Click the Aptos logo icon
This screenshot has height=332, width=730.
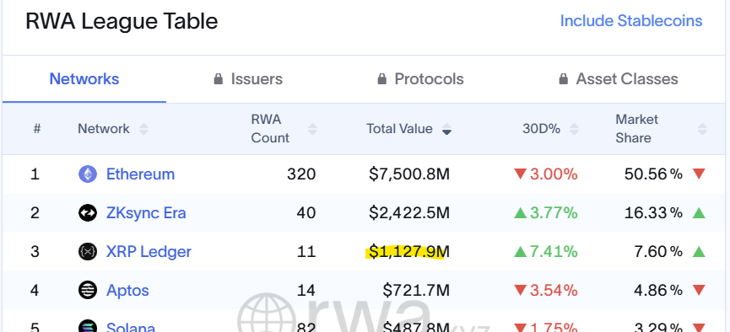(x=88, y=290)
